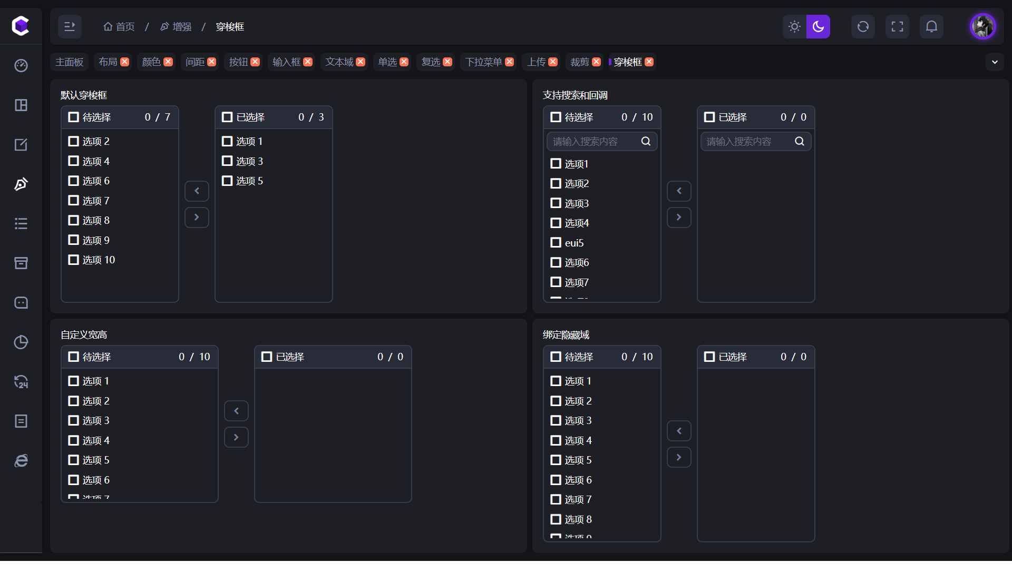The height and width of the screenshot is (572, 1012).
Task: Open the notifications bell
Action: pyautogui.click(x=931, y=26)
